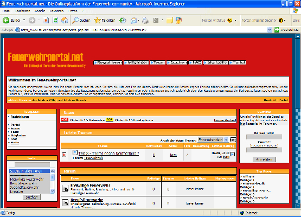Viewport: 301px width, 217px height.
Task: Open the Extras menu
Action: pyautogui.click(x=73, y=11)
